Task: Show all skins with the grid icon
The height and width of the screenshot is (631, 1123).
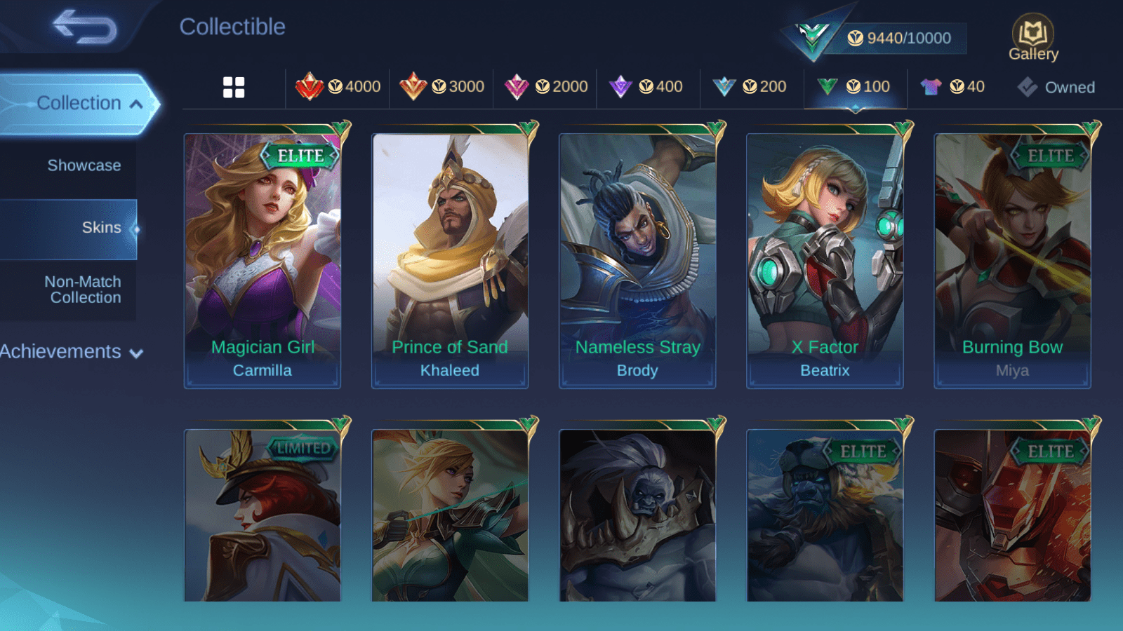Action: pos(234,88)
